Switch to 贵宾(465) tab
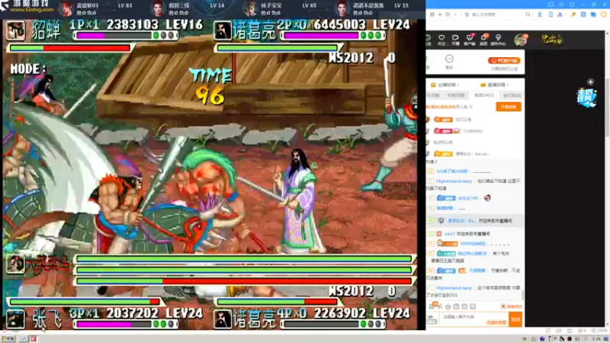This screenshot has height=343, width=610. (x=483, y=95)
